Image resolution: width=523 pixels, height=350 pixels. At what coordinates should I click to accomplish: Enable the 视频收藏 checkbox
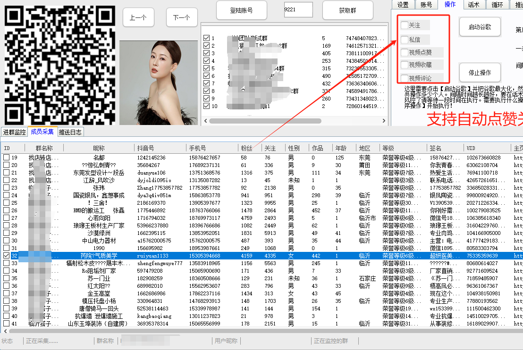point(405,65)
